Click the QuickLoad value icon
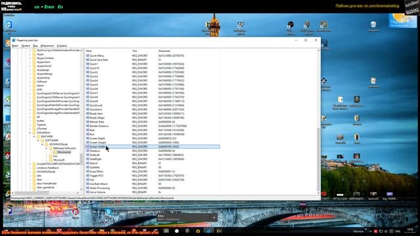 pos(87,105)
